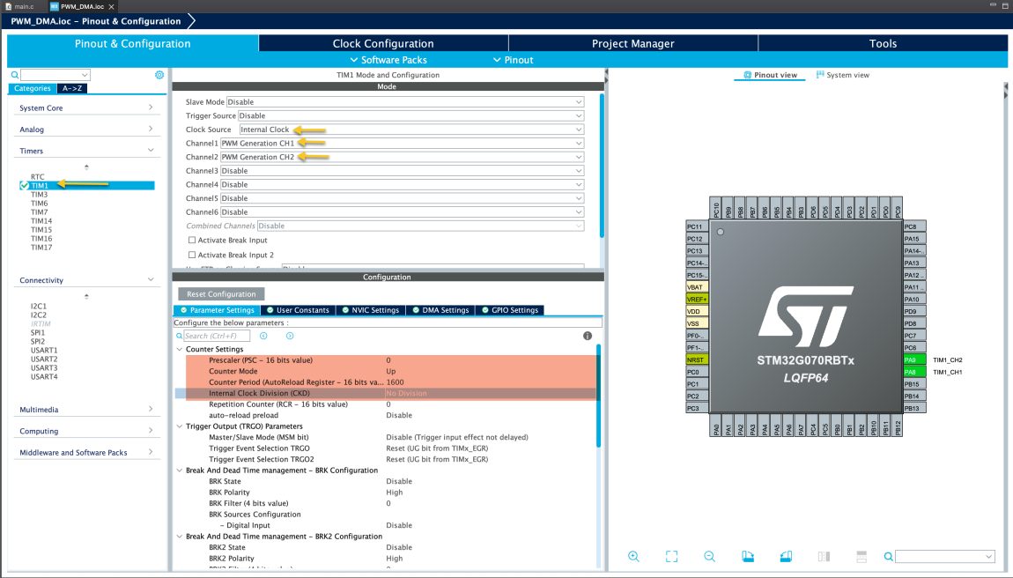
Task: Open the Channel2 dropdown
Action: click(402, 157)
